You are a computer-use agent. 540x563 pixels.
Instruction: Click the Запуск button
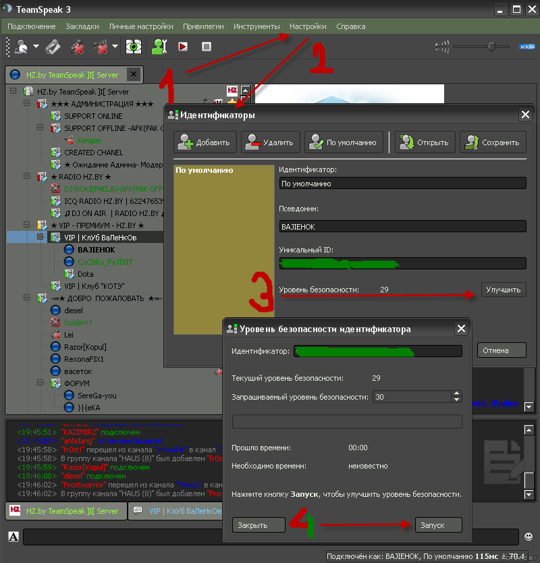pyautogui.click(x=438, y=525)
